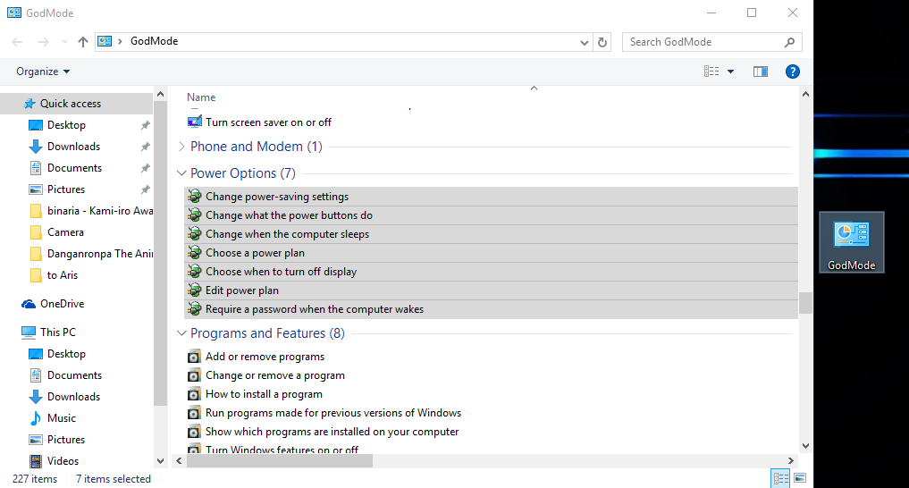Expand the Phone and Modem group
Screen dimensions: 909x488
tap(181, 147)
